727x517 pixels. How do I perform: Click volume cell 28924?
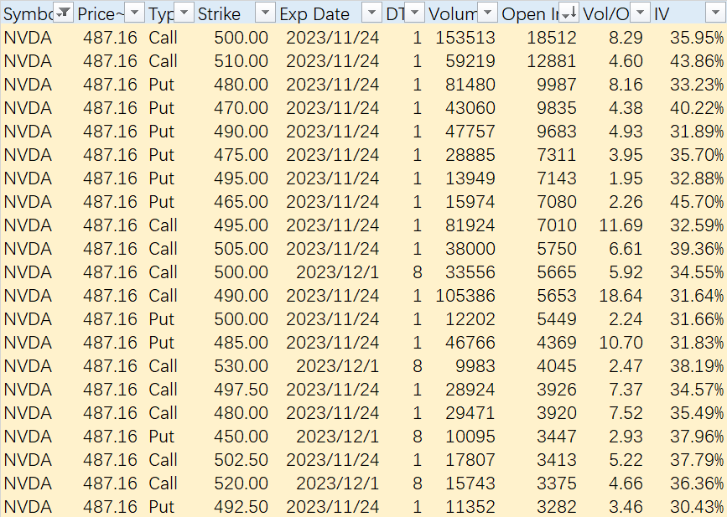point(470,390)
